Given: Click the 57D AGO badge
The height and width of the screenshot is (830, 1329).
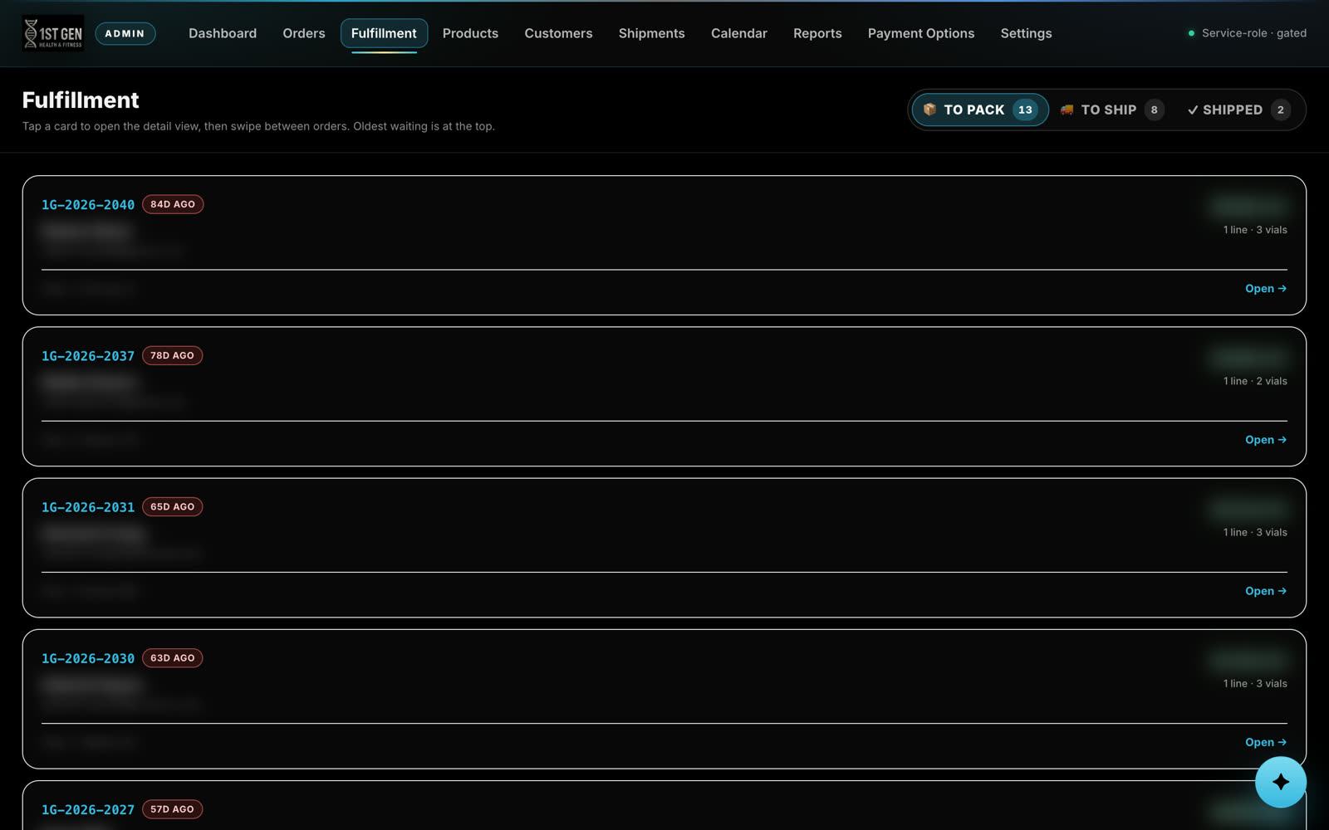Looking at the screenshot, I should coord(172,809).
